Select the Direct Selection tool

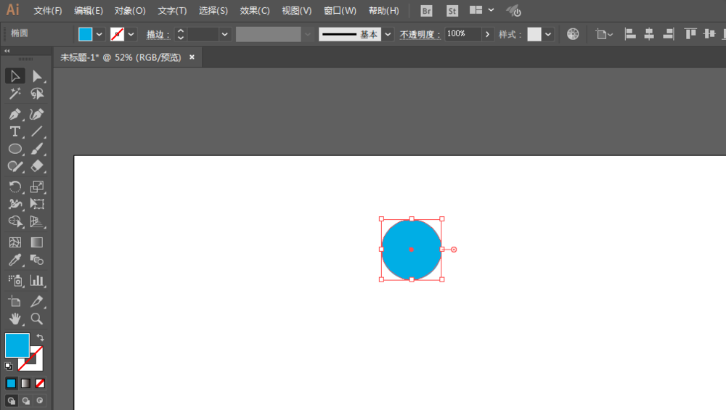click(37, 76)
